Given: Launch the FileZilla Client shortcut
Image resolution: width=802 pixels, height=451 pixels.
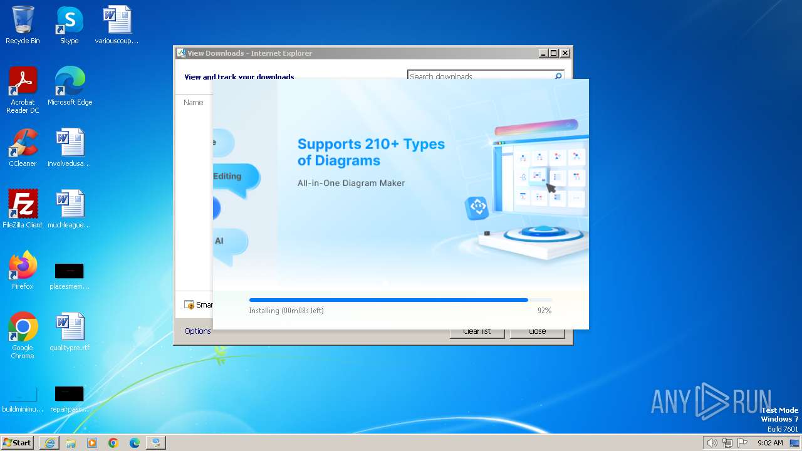Looking at the screenshot, I should [23, 209].
